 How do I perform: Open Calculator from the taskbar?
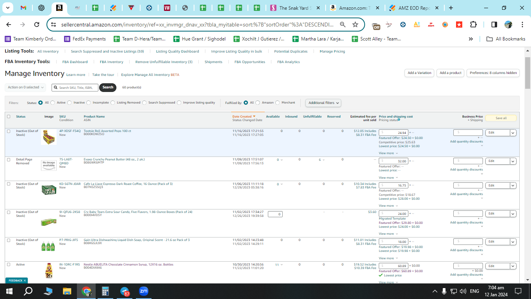pos(105,291)
